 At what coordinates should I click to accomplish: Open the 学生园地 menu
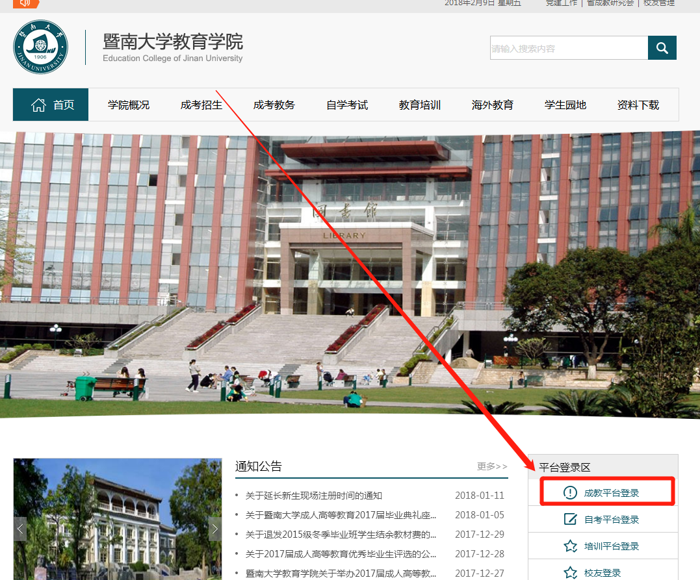tap(565, 105)
